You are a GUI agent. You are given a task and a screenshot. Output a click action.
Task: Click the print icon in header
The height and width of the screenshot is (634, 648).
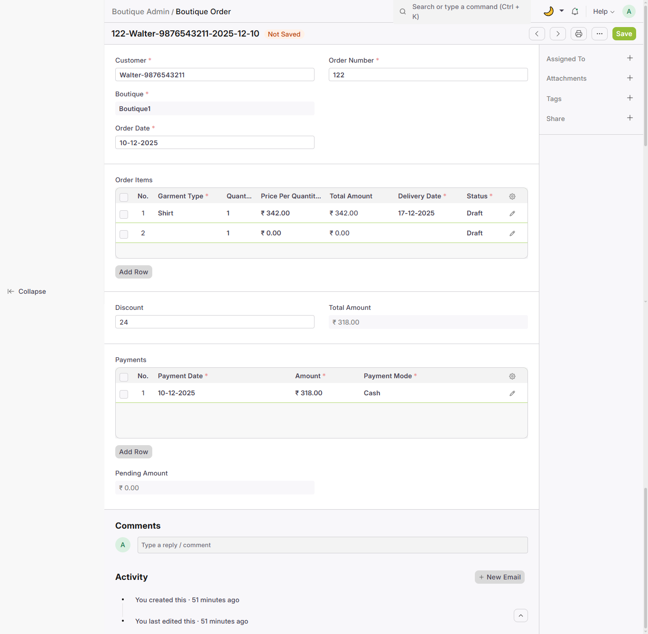(578, 34)
